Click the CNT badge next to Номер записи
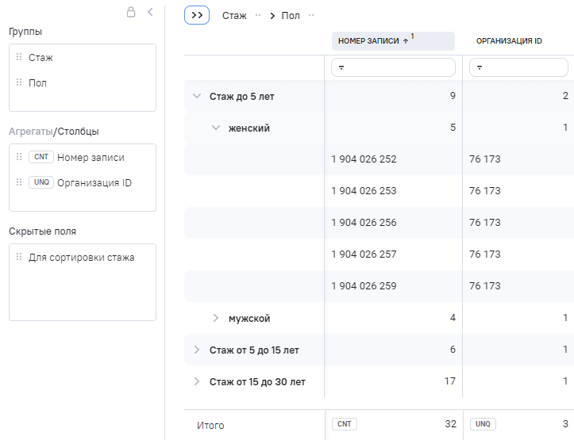This screenshot has height=440, width=574. click(x=40, y=158)
